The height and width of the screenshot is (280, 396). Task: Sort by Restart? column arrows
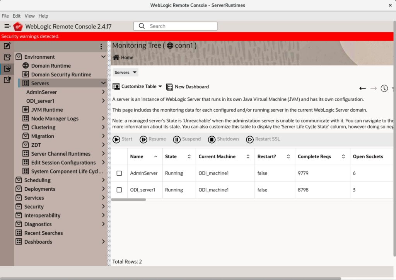pyautogui.click(x=288, y=157)
